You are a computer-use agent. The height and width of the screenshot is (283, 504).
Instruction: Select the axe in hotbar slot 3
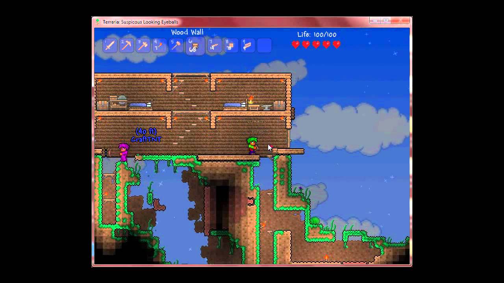coord(143,46)
